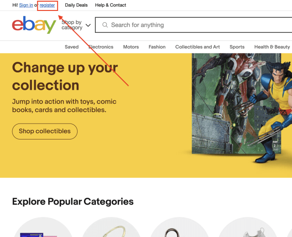Viewport: 292px width, 237px height.
Task: Open the first popular category thumbnail
Action: [x=43, y=227]
